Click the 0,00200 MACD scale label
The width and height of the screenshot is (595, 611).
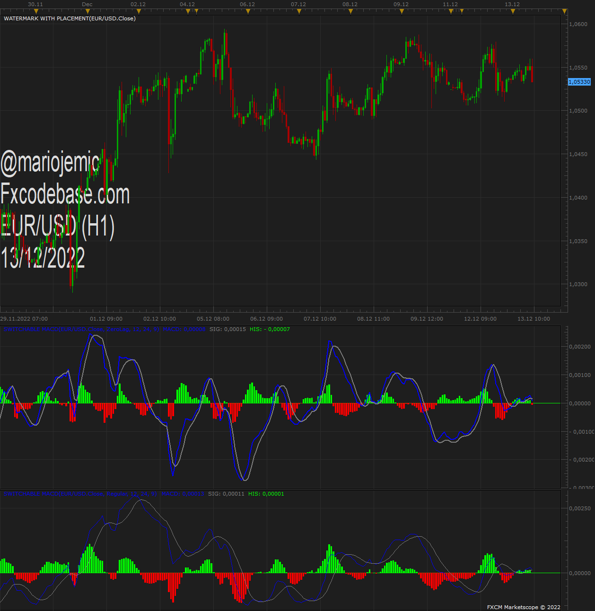point(580,347)
